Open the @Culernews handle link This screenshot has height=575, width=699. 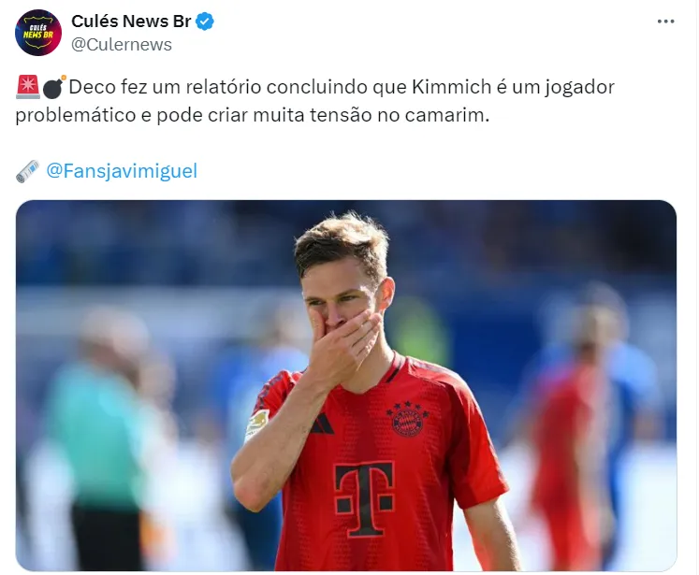[122, 45]
